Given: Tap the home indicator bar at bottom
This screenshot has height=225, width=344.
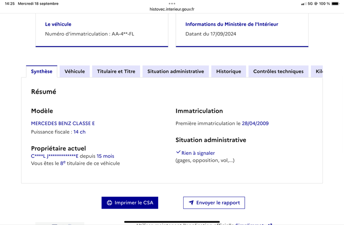Looking at the screenshot, I should 172,222.
